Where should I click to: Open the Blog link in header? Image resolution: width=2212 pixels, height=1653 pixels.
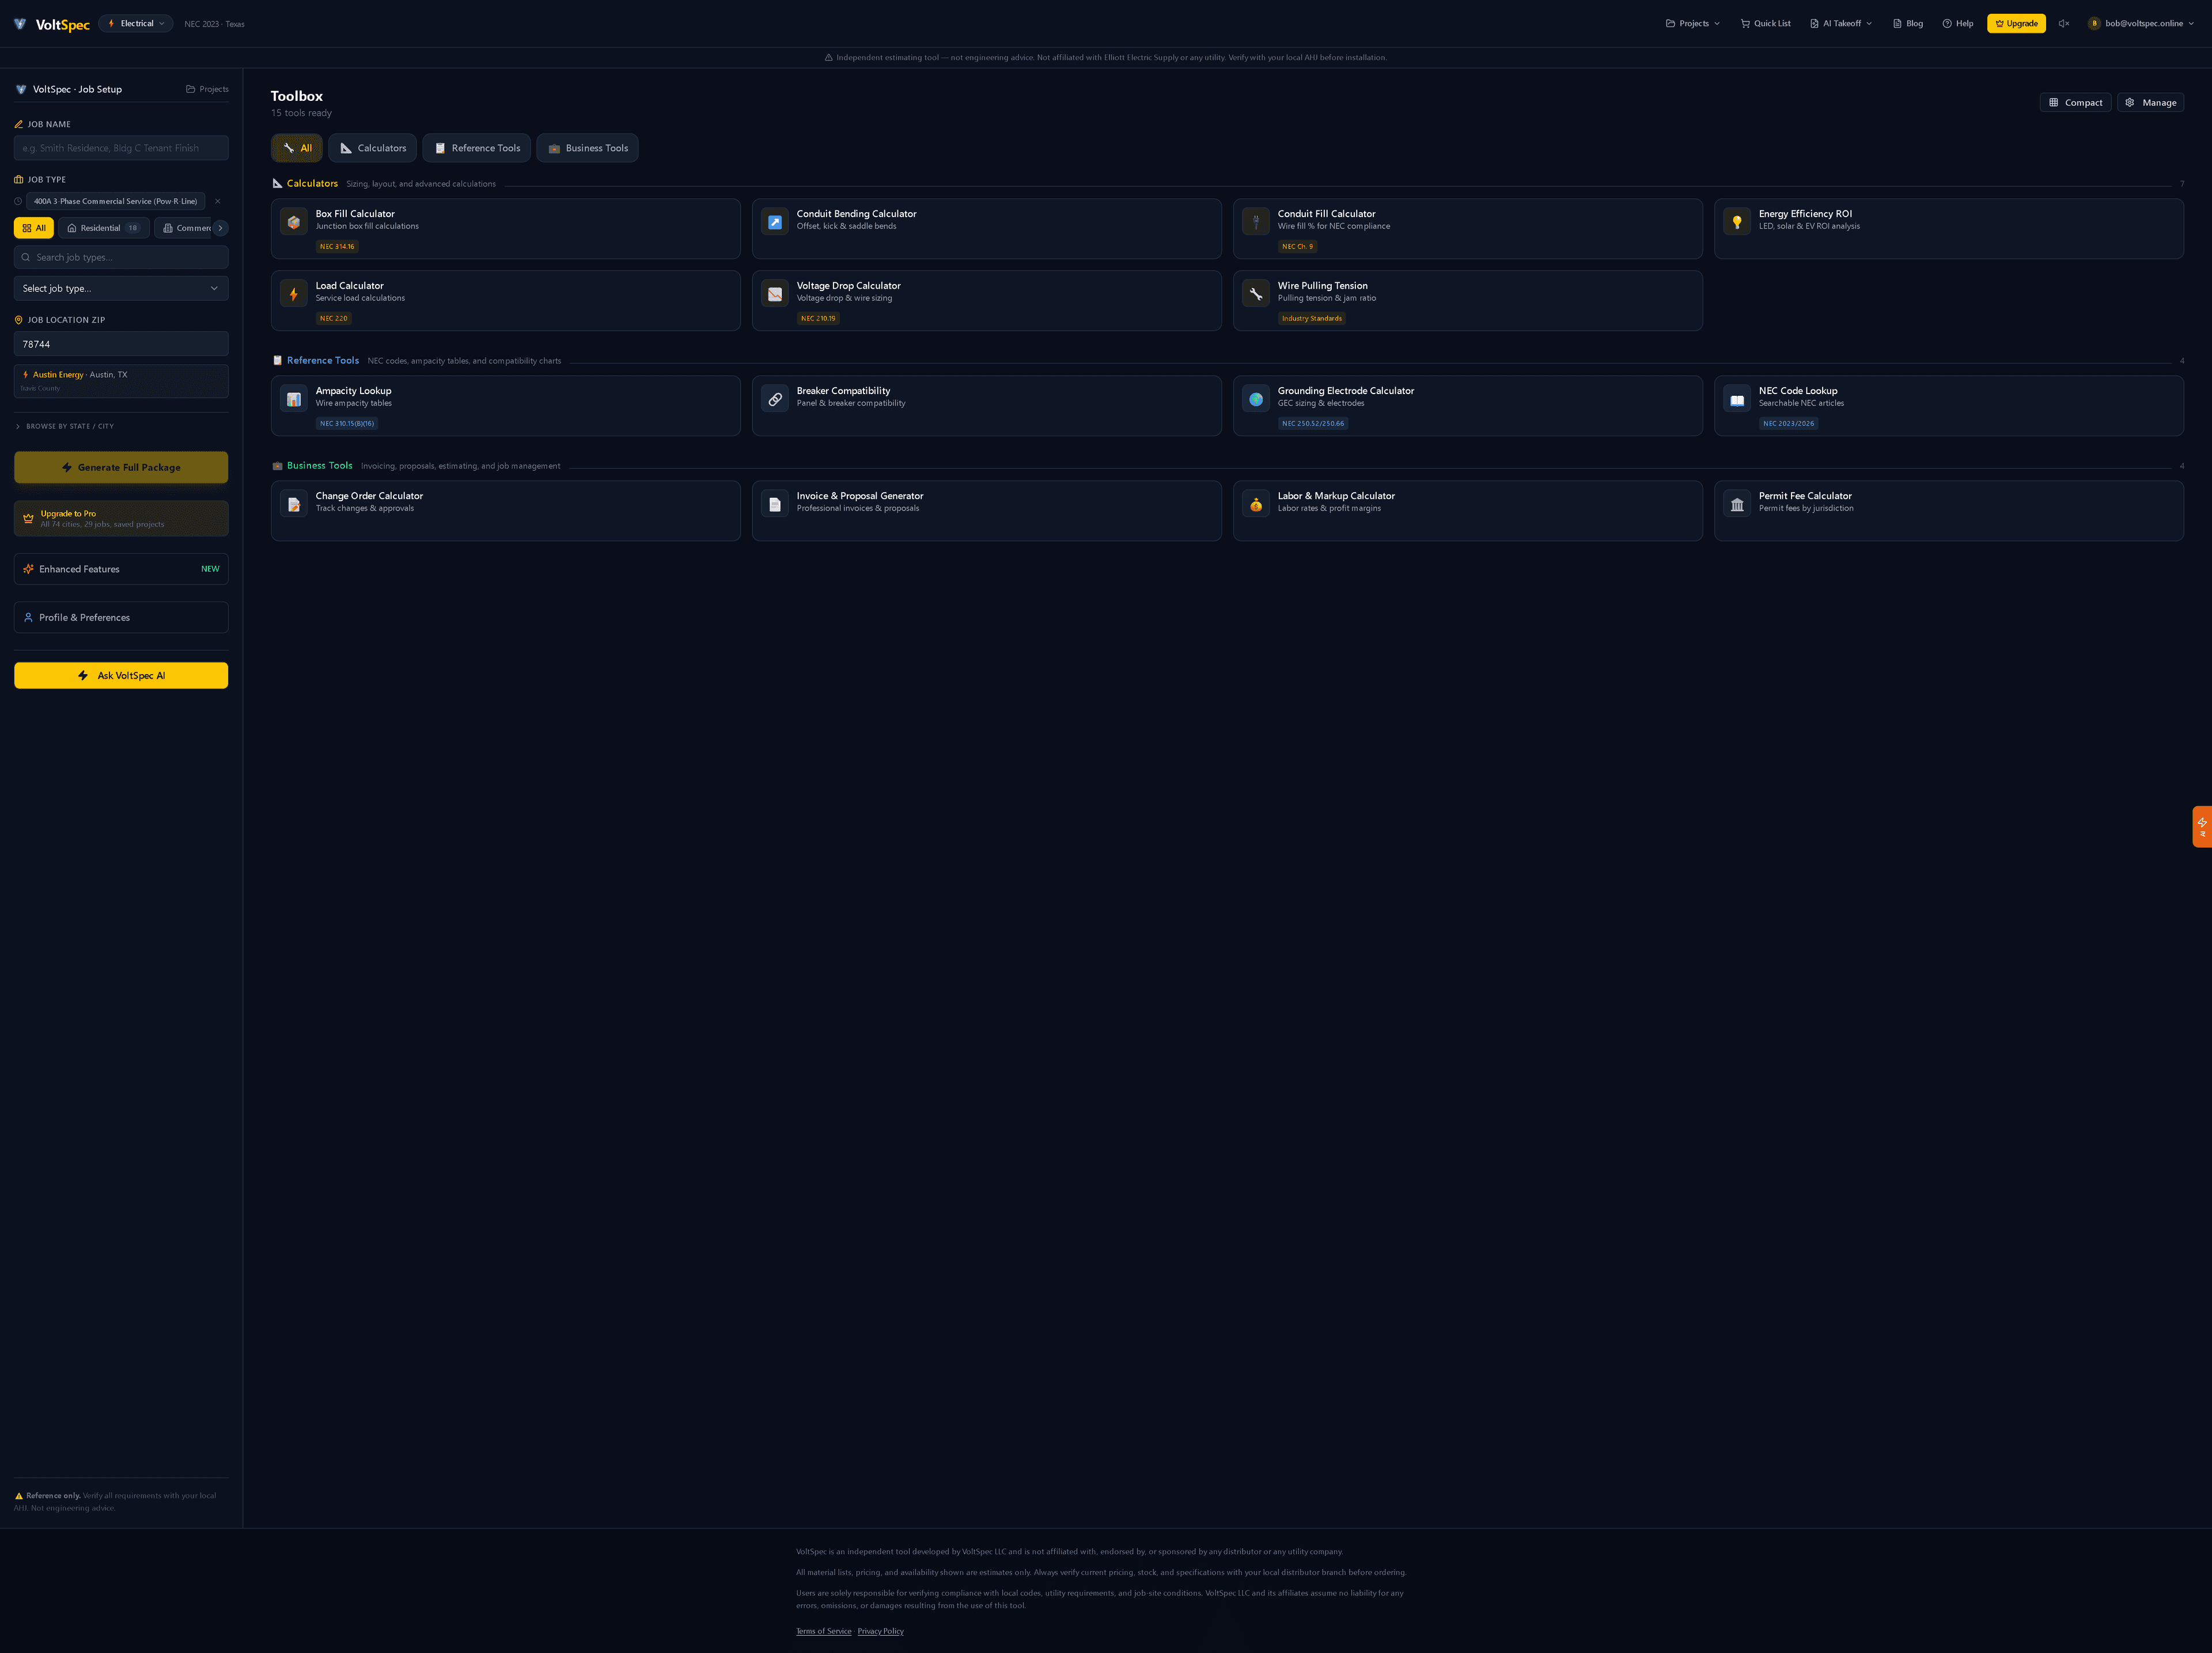pos(1907,24)
